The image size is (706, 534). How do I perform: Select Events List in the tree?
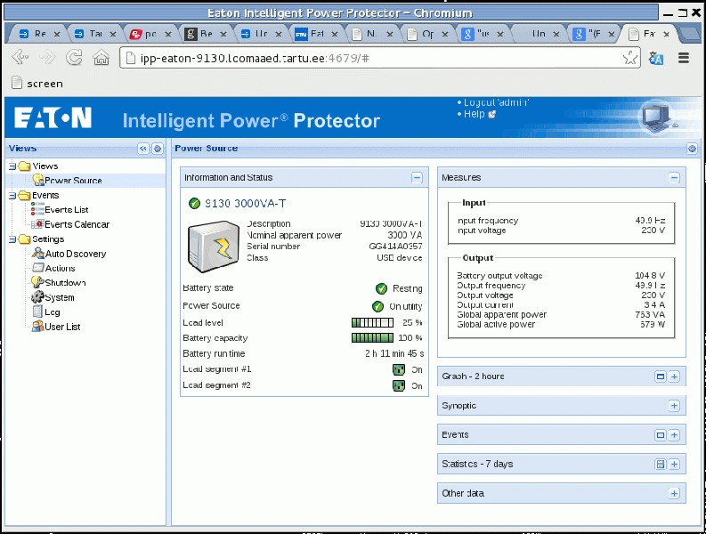66,210
